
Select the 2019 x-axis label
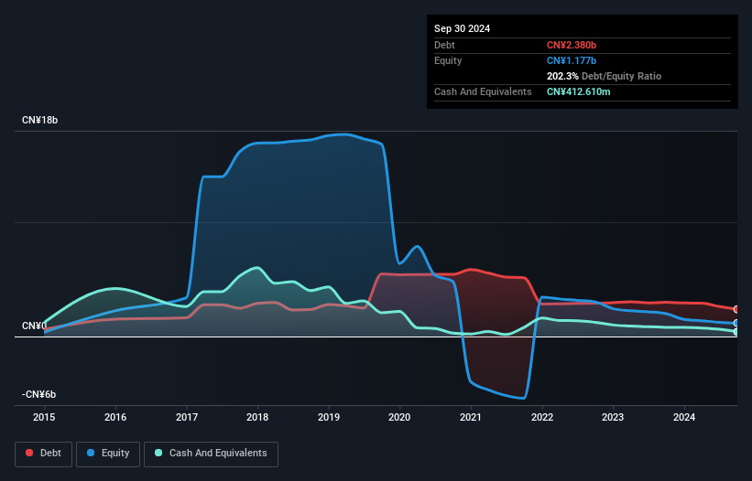point(329,417)
